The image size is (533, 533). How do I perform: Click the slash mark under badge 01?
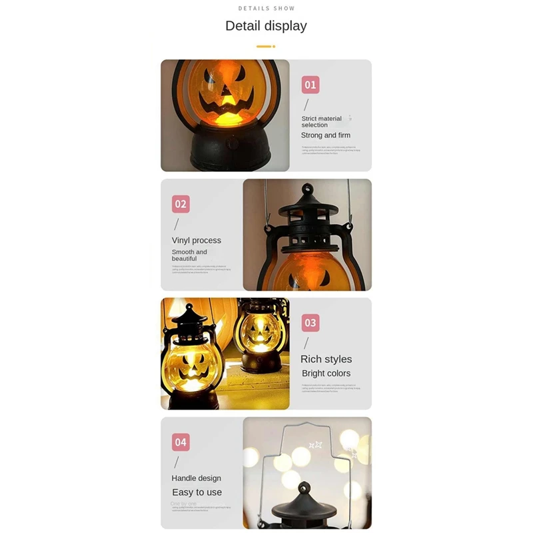pyautogui.click(x=306, y=105)
